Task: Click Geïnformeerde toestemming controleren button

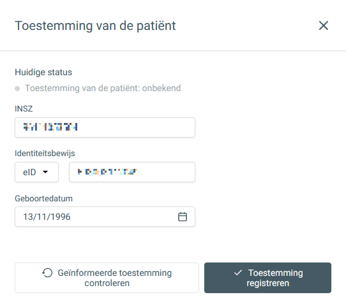Action: [x=107, y=278]
